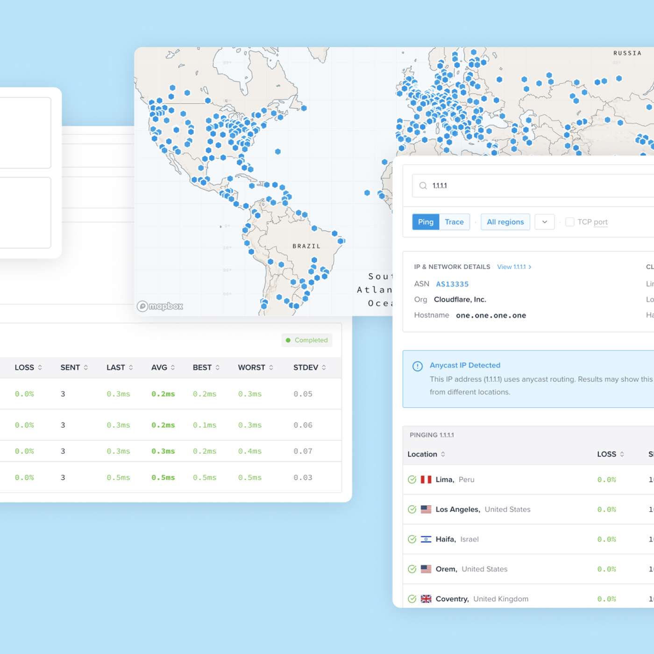This screenshot has width=654, height=654.
Task: Click the hostname one.one.one.one
Action: 491,315
